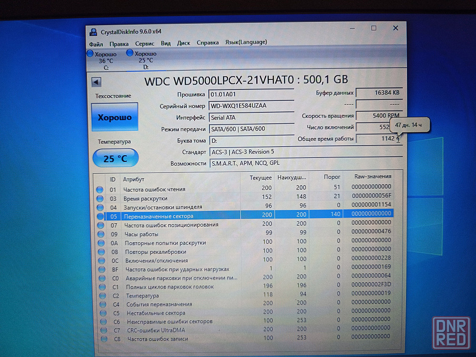Open the Файл menu

click(96, 44)
